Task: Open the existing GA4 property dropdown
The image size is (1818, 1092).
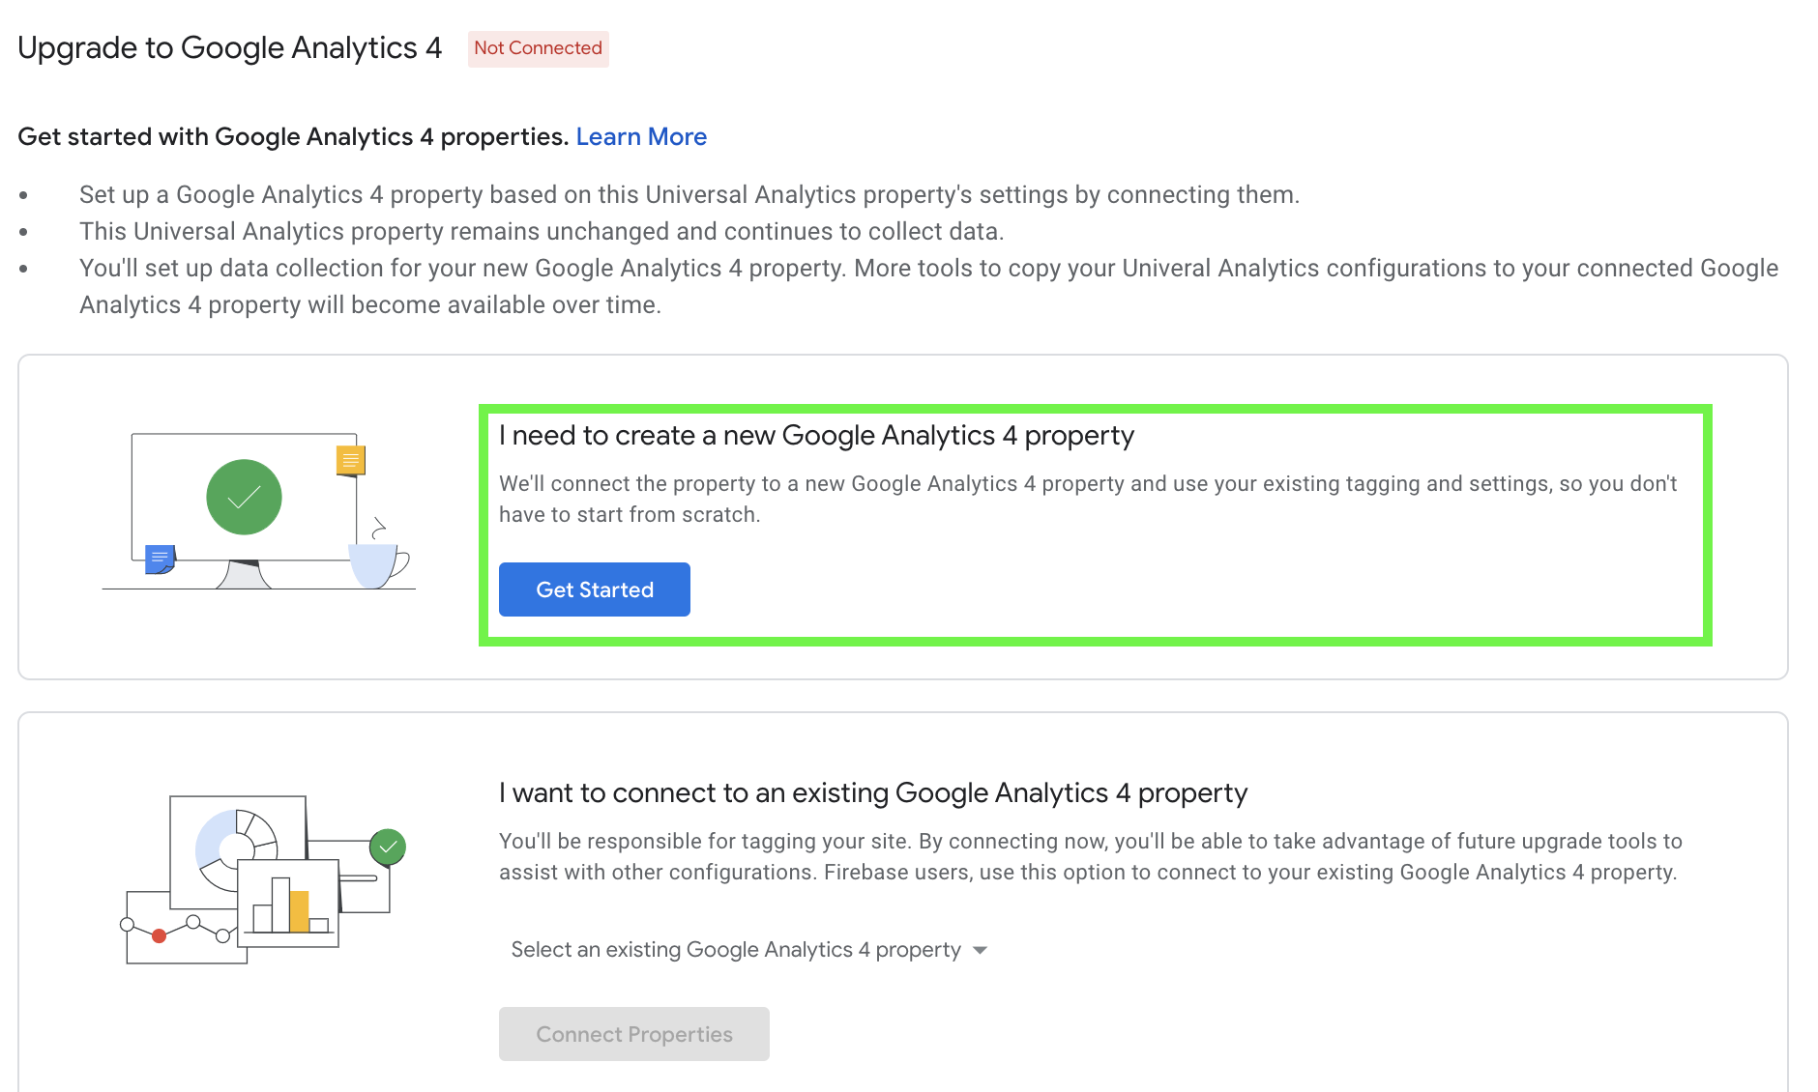Action: (x=748, y=950)
